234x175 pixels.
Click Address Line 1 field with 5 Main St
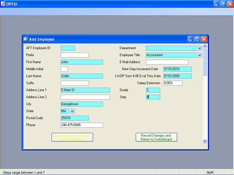pyautogui.click(x=85, y=90)
